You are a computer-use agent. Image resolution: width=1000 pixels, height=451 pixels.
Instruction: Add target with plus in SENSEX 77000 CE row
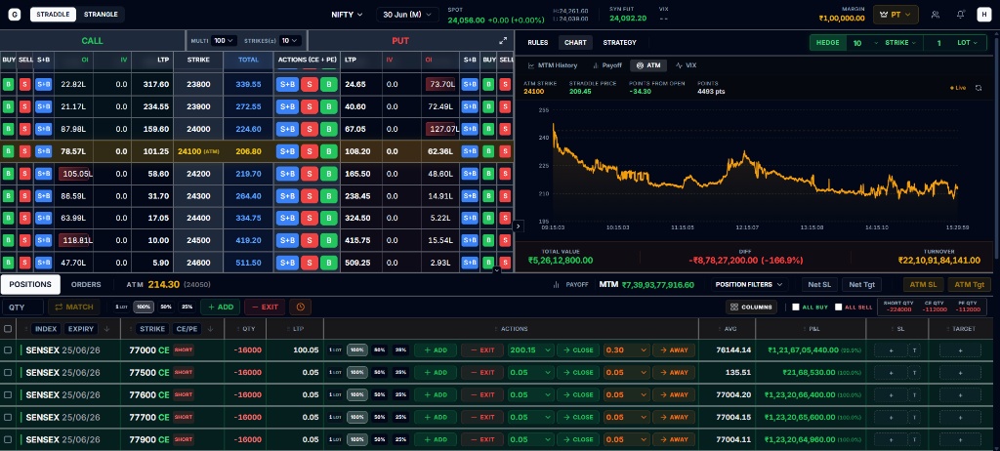pos(961,350)
